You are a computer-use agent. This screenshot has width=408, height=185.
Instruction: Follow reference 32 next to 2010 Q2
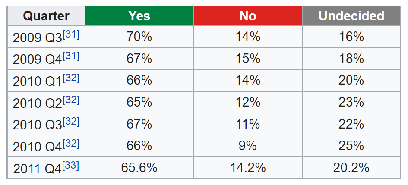pyautogui.click(x=71, y=100)
